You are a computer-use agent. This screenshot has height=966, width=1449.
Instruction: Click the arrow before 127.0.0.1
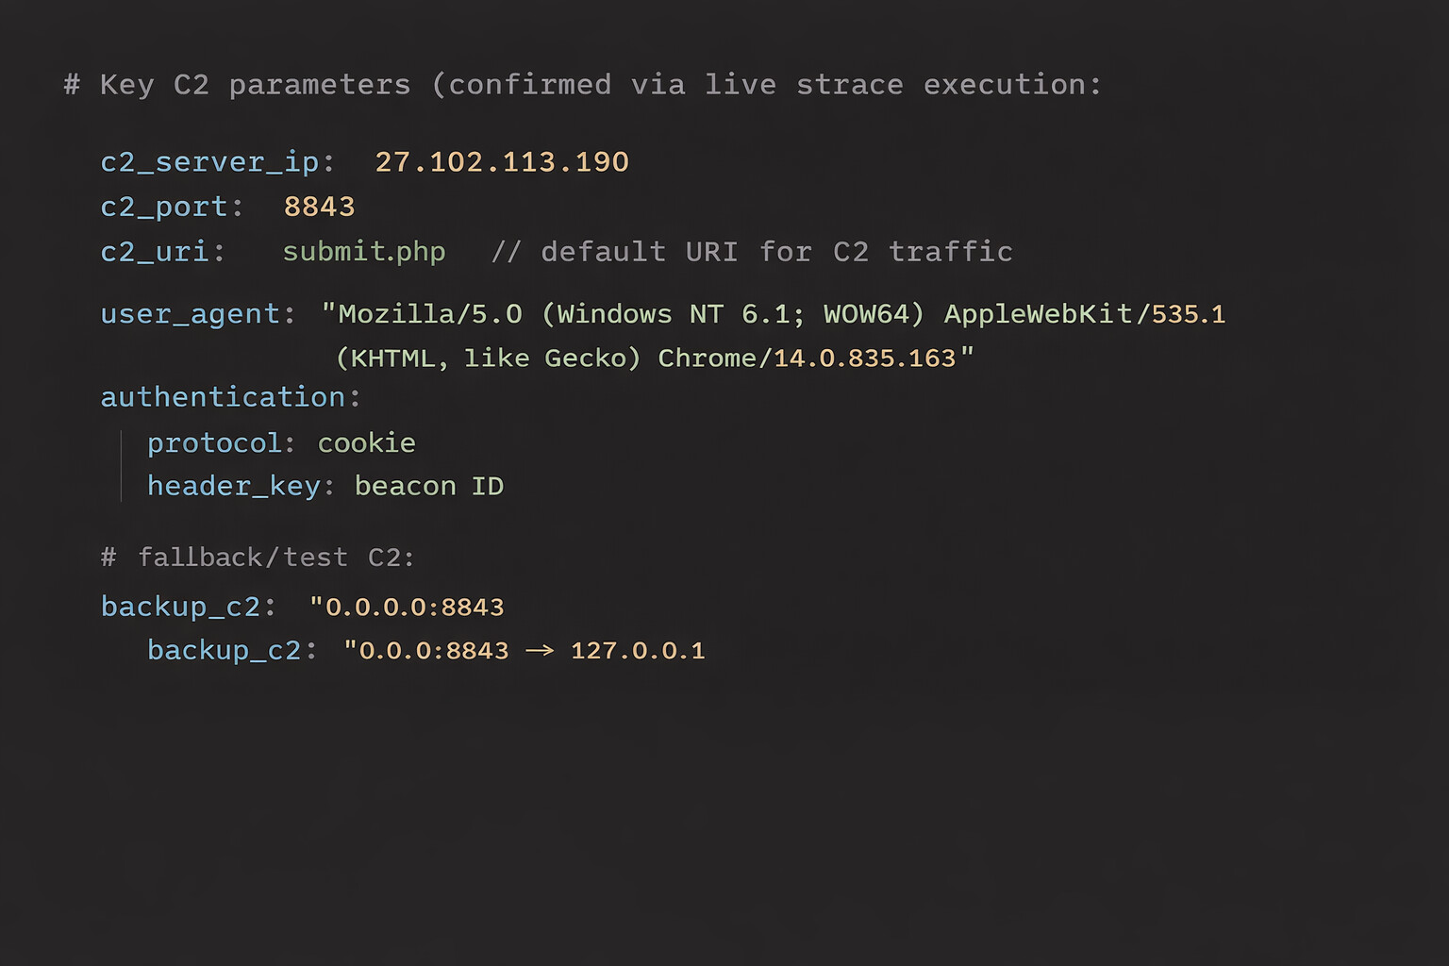540,650
